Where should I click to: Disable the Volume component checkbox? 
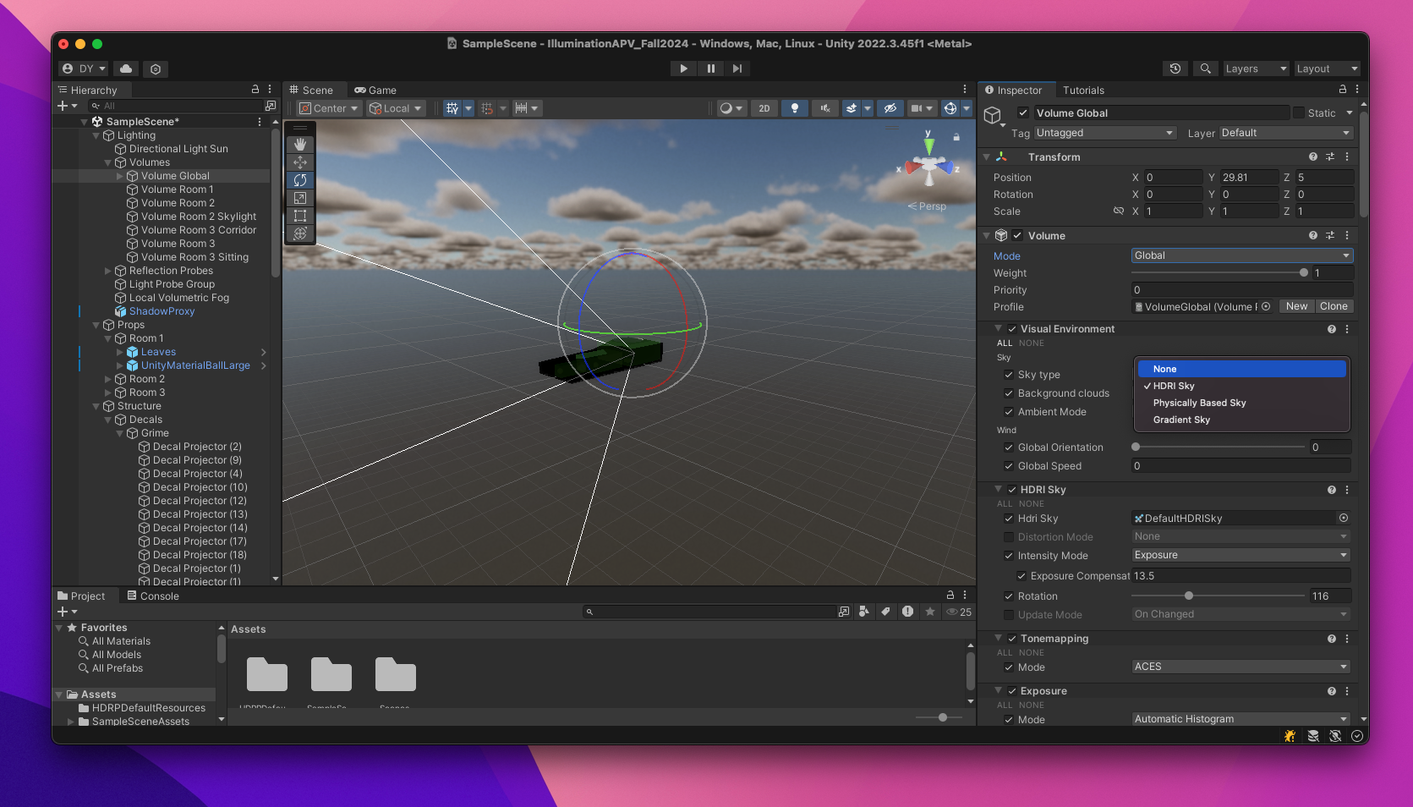click(x=1017, y=236)
